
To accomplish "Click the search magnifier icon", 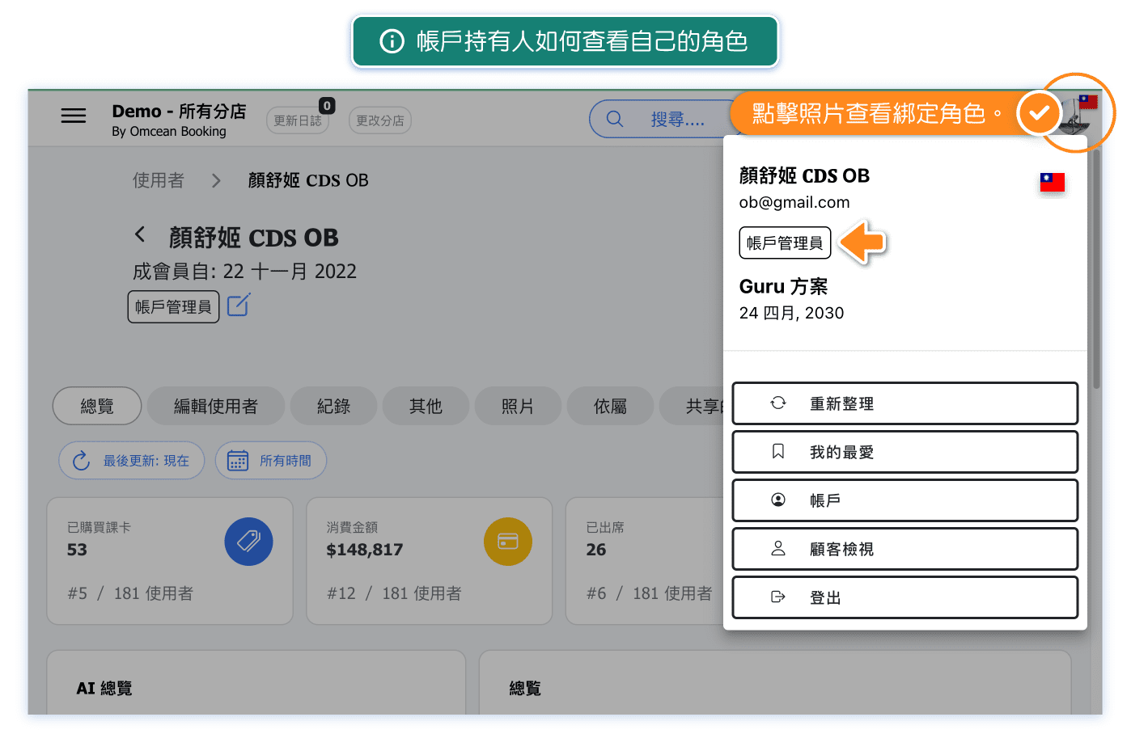I will (615, 120).
